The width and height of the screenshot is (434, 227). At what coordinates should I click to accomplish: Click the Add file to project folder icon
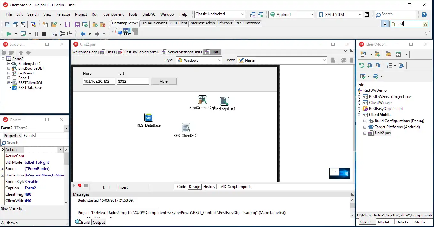[x=95, y=24]
